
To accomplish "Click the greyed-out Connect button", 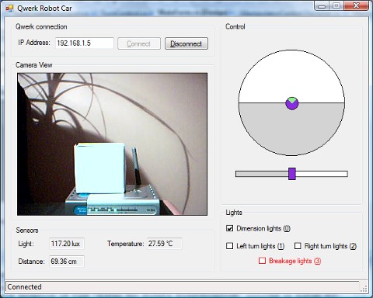I will [x=139, y=43].
